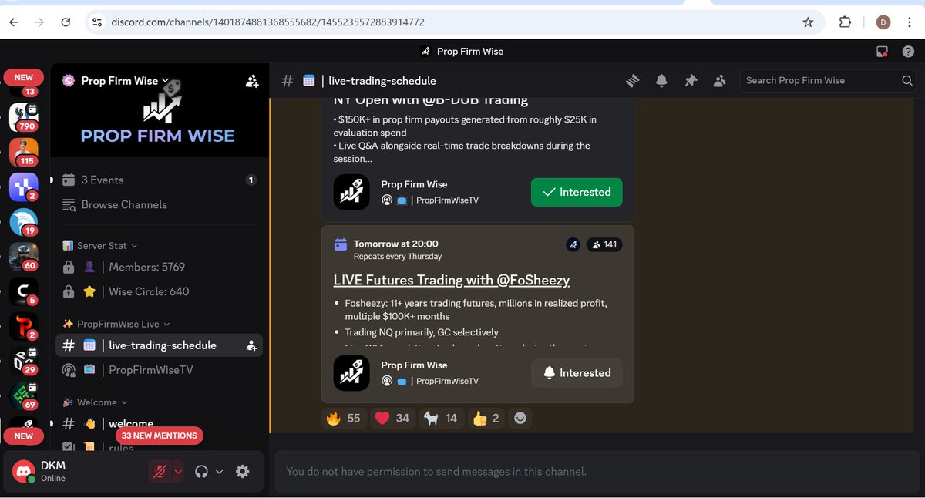Jump to new mentions via top NEW pill
This screenshot has height=498, width=925.
tap(24, 78)
